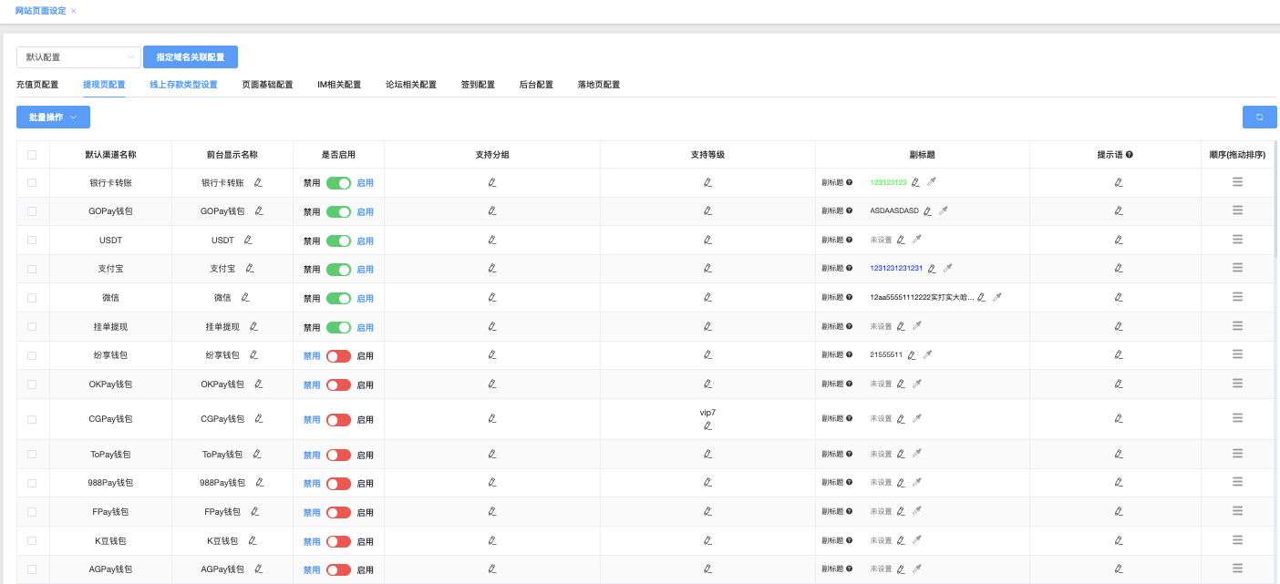Click the edit pencil beside 银行卡转账 display name

coord(258,182)
